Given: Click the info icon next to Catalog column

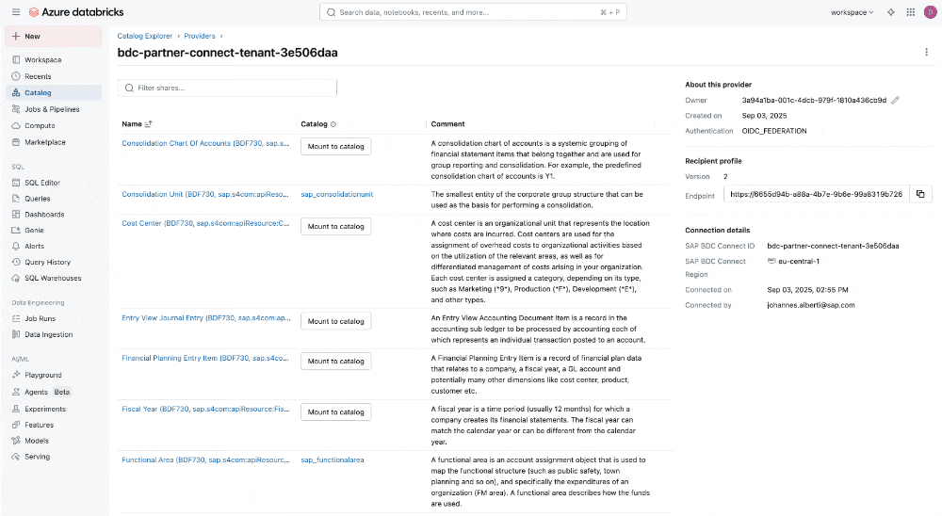Looking at the screenshot, I should coord(333,124).
